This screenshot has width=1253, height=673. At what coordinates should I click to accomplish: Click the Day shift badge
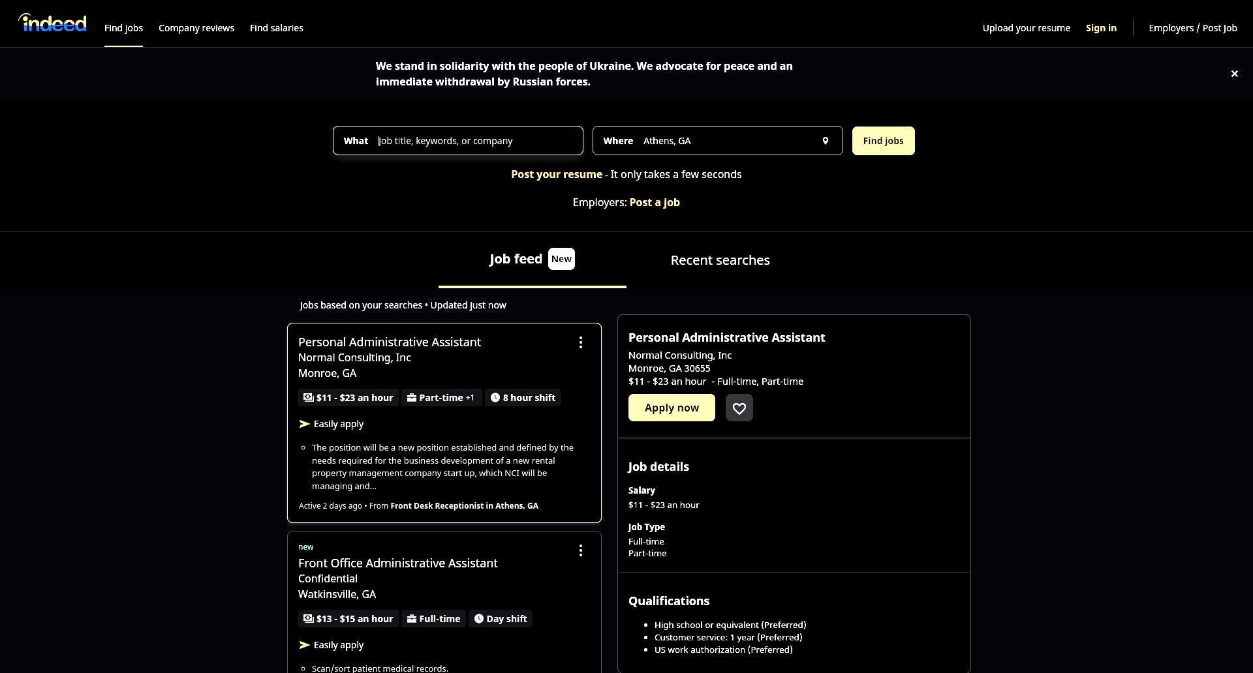coord(501,619)
